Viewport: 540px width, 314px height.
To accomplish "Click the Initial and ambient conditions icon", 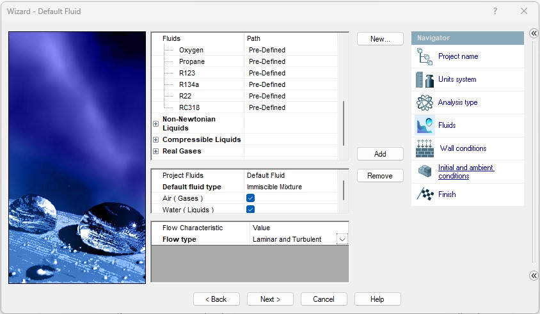I will [425, 171].
